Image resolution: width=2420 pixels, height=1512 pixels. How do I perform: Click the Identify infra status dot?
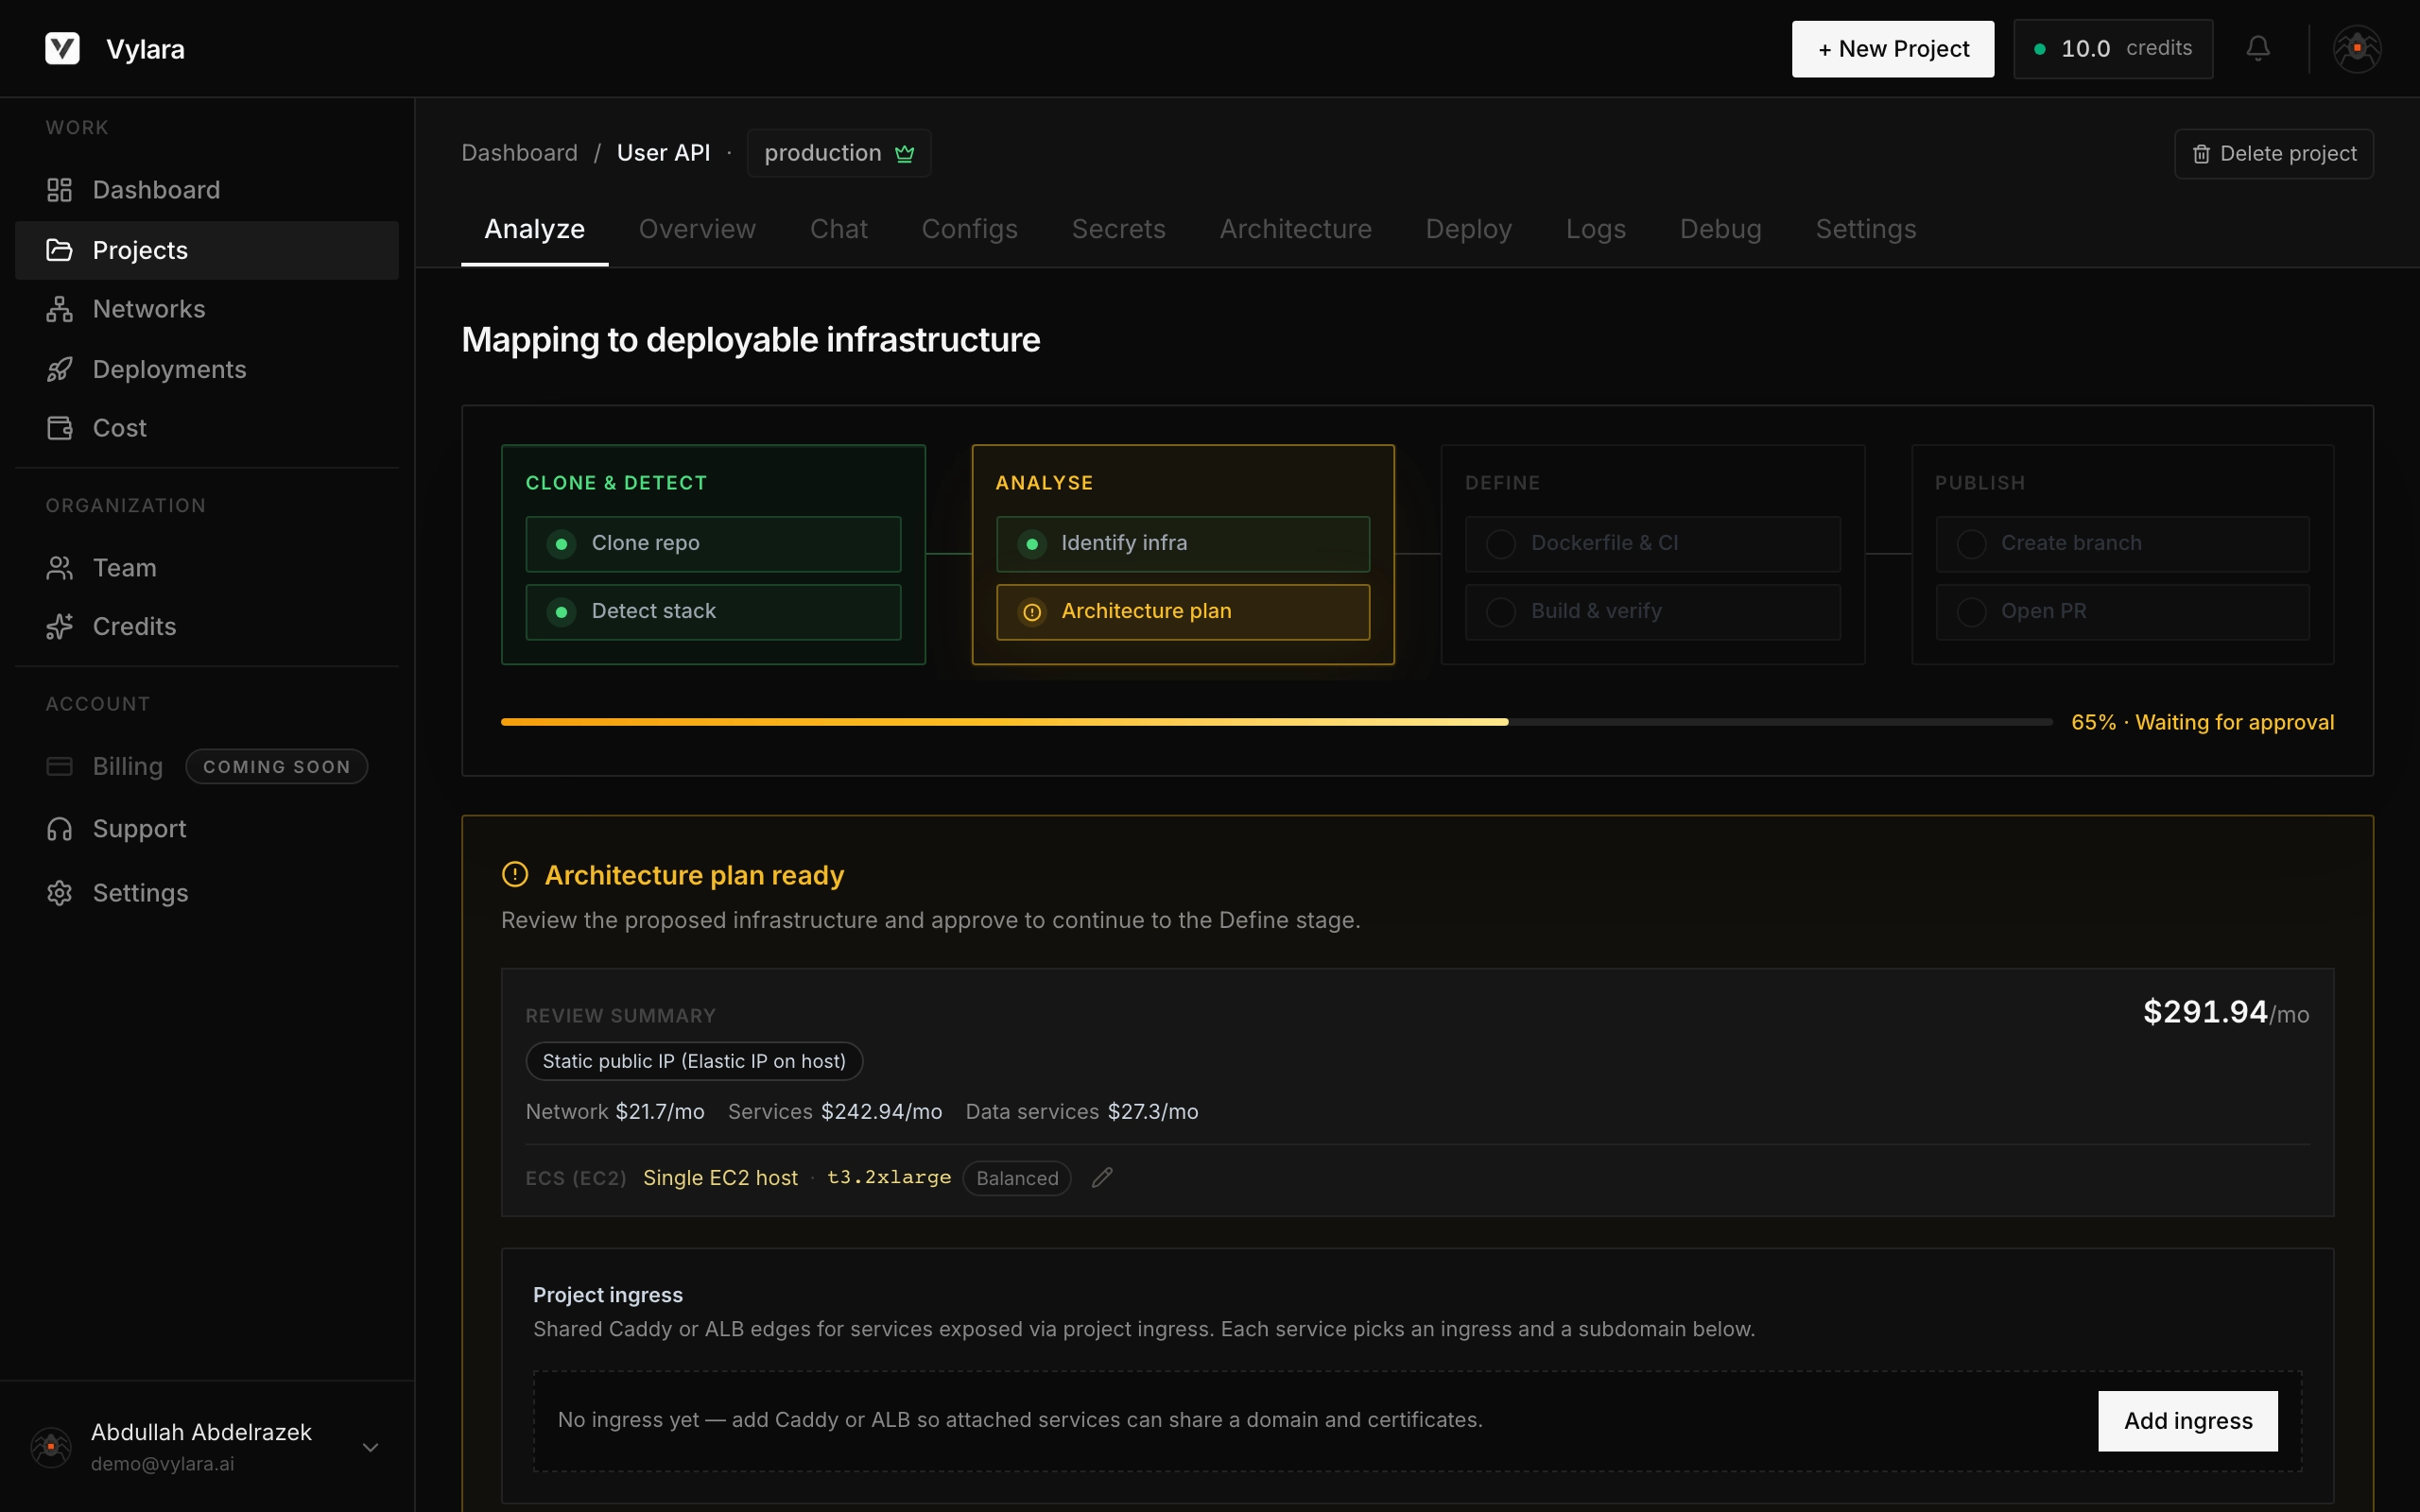(1031, 544)
